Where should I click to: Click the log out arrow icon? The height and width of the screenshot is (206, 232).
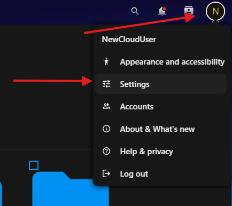click(106, 173)
